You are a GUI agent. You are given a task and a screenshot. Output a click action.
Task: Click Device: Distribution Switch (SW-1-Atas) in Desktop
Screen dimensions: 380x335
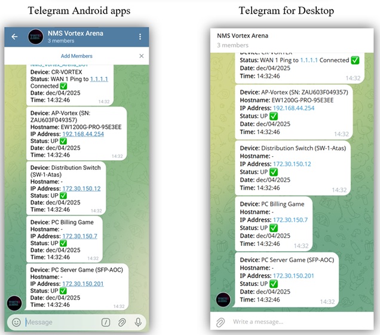pyautogui.click(x=293, y=148)
